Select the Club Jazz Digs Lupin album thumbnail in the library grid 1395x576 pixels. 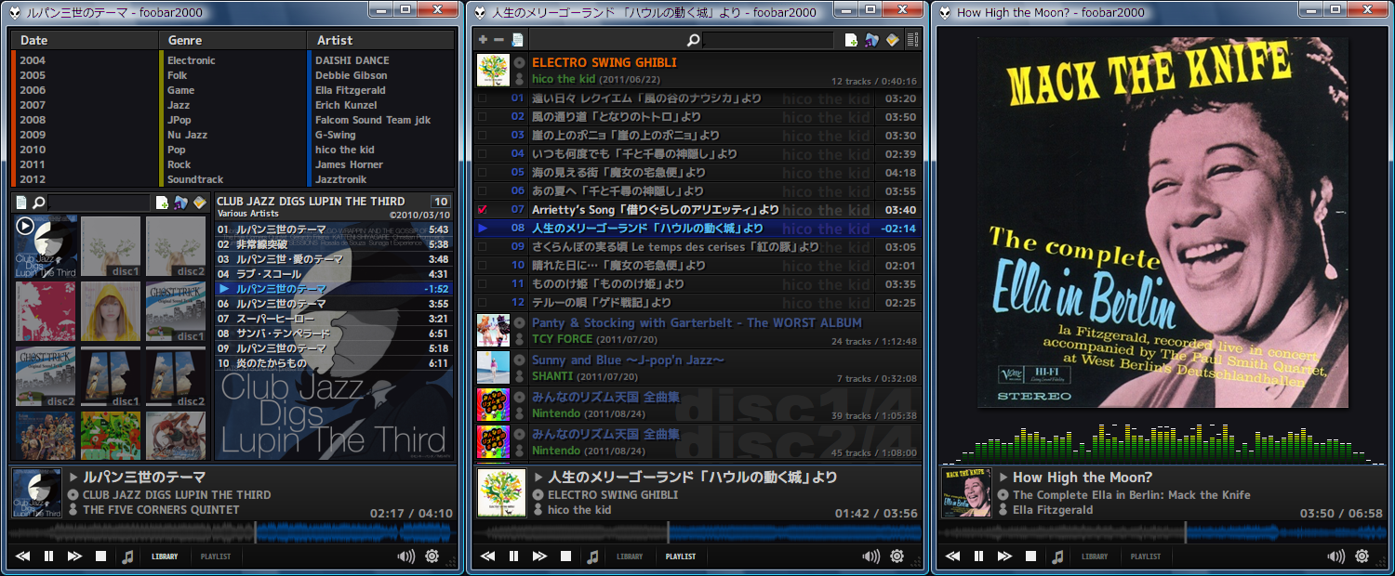point(46,246)
